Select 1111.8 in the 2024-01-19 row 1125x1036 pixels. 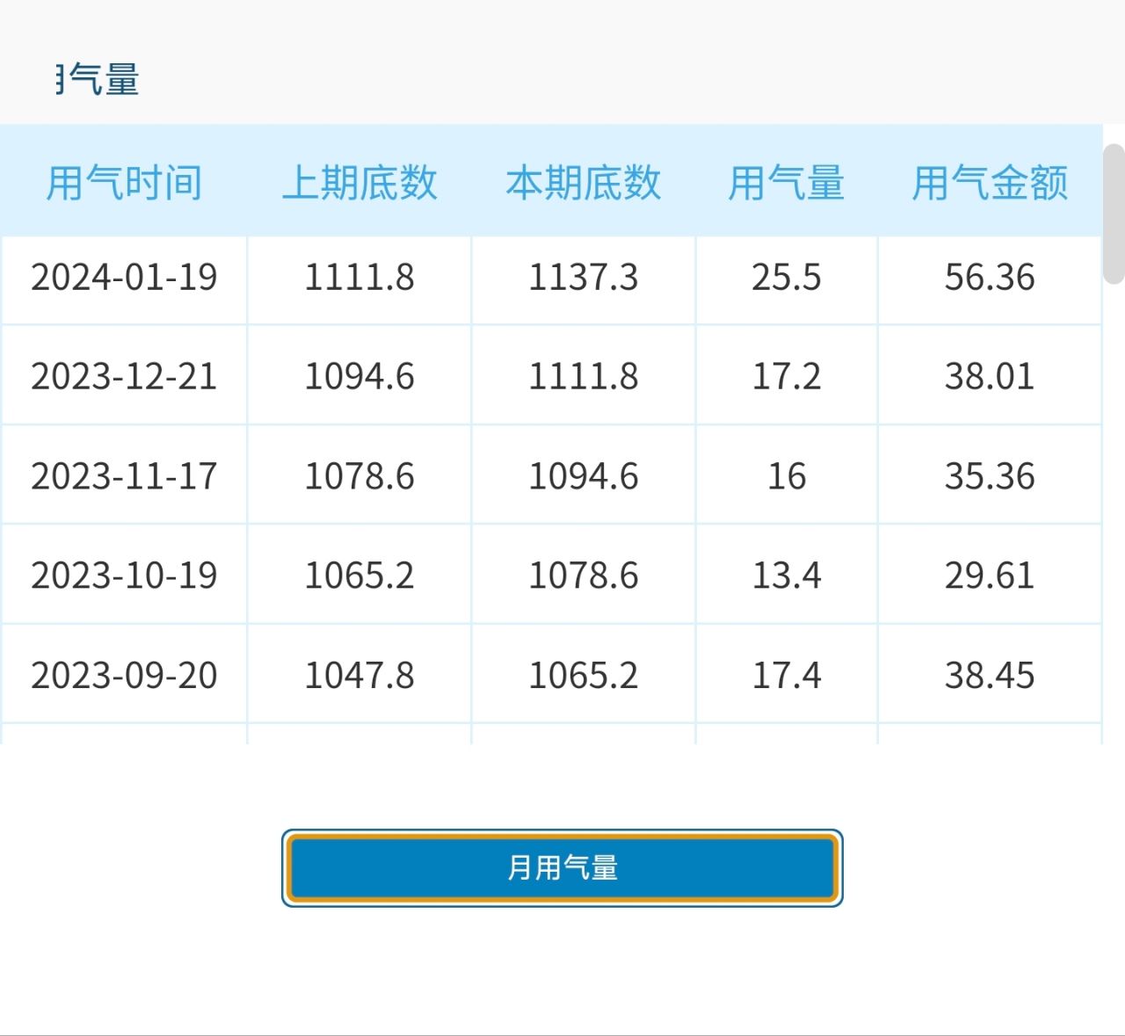coord(359,279)
